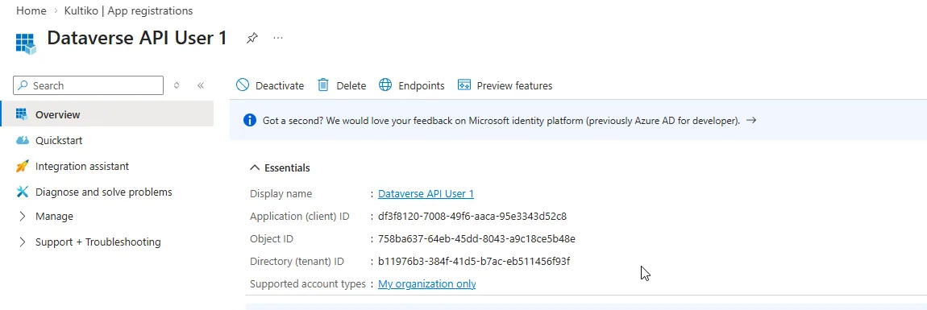Click the arrow at end of feedback banner
The height and width of the screenshot is (310, 927).
pos(751,121)
